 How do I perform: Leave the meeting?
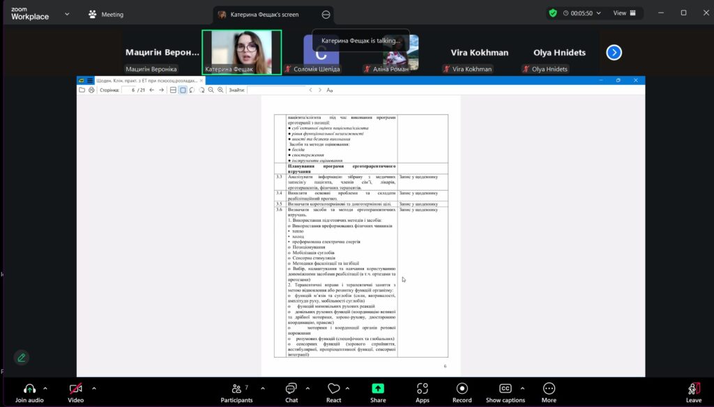pos(693,389)
